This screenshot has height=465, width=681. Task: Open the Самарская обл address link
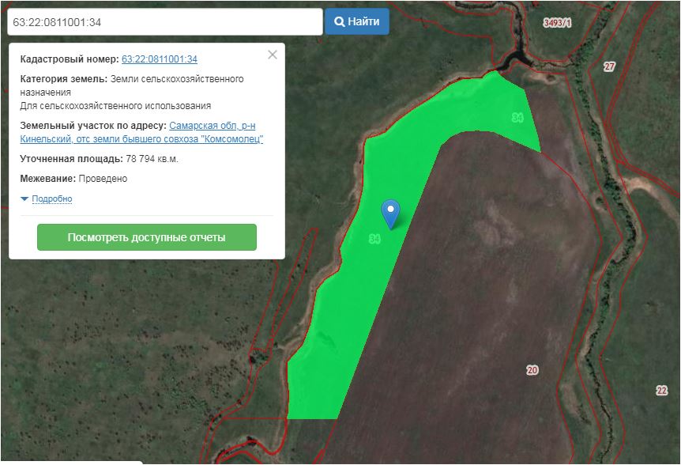pos(213,126)
